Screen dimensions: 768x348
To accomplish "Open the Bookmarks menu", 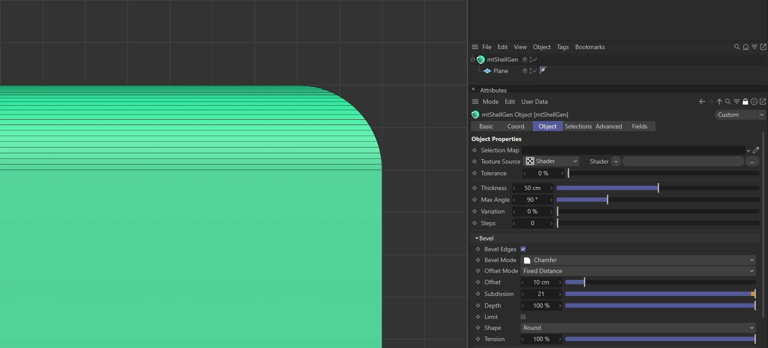I will [x=590, y=47].
